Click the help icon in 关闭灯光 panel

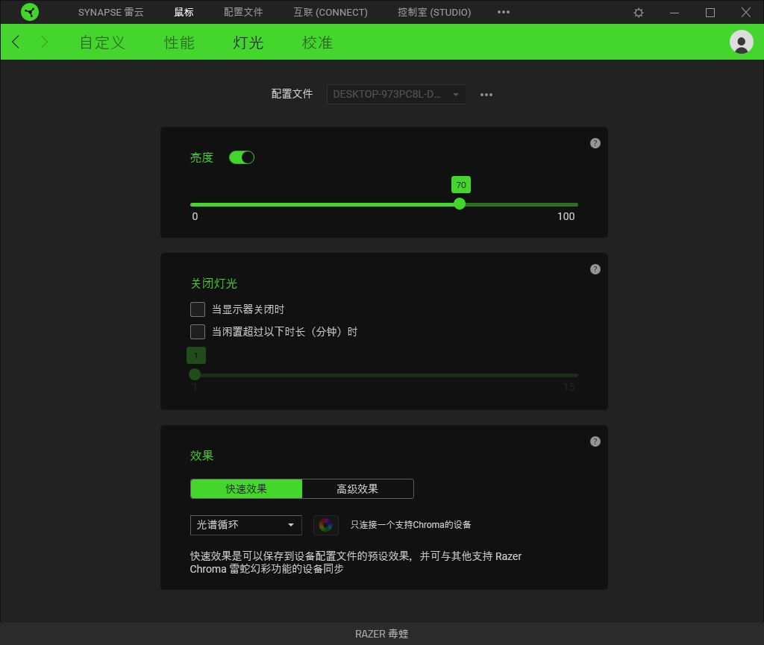[595, 269]
